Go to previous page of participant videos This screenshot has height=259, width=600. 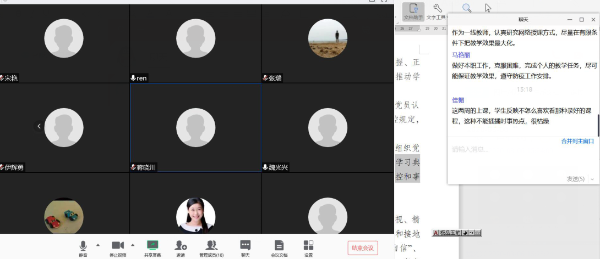pyautogui.click(x=39, y=126)
